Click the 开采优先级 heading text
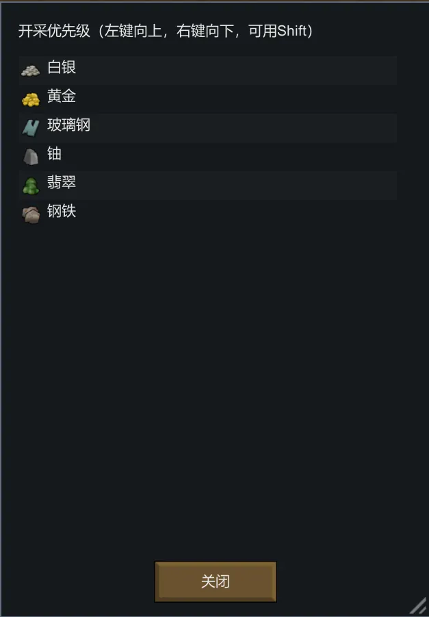 (54, 32)
